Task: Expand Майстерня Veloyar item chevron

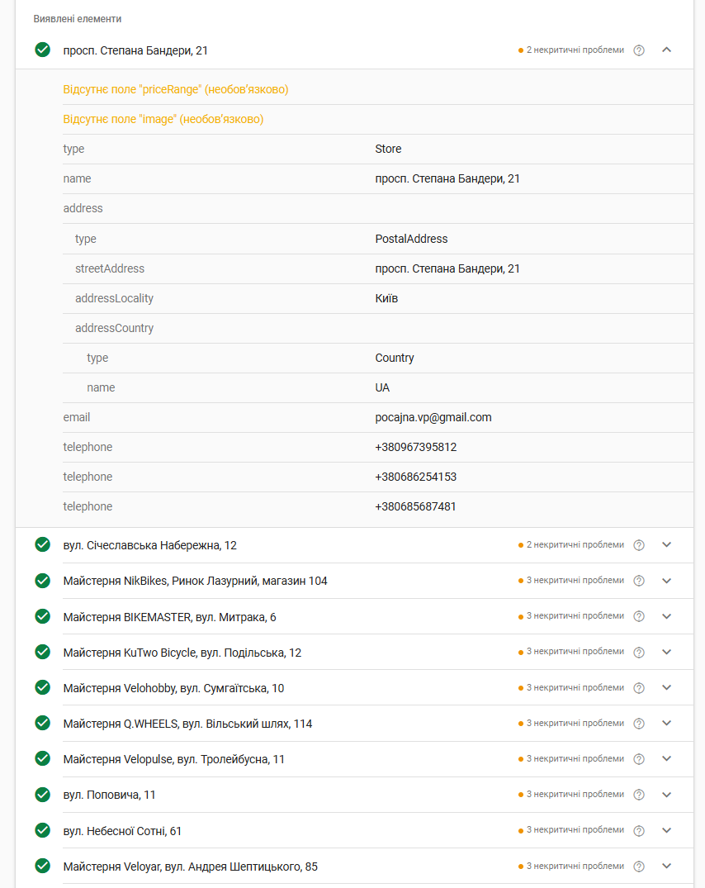Action: point(666,866)
